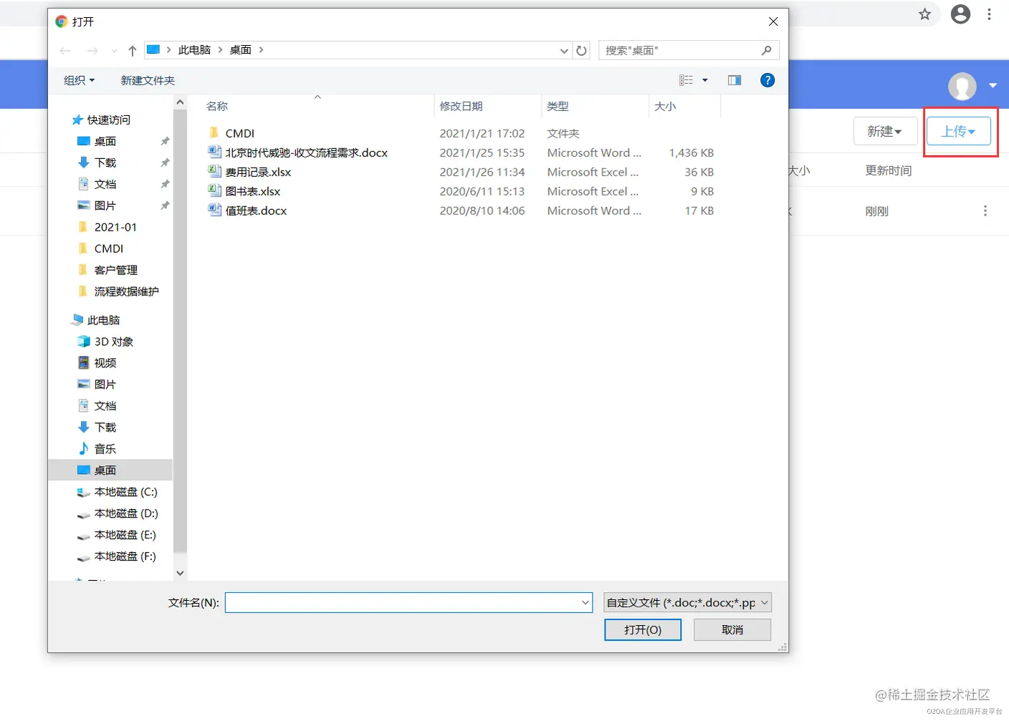Click navigation pane scroll down arrow
The height and width of the screenshot is (721, 1009).
(180, 573)
